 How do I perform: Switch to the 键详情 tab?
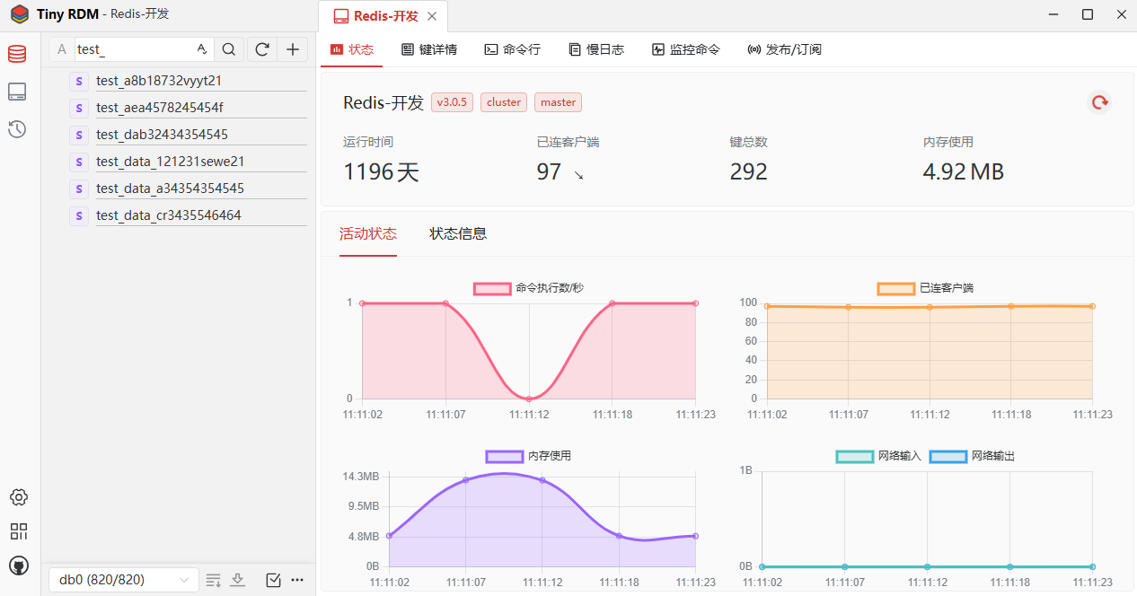pyautogui.click(x=429, y=49)
